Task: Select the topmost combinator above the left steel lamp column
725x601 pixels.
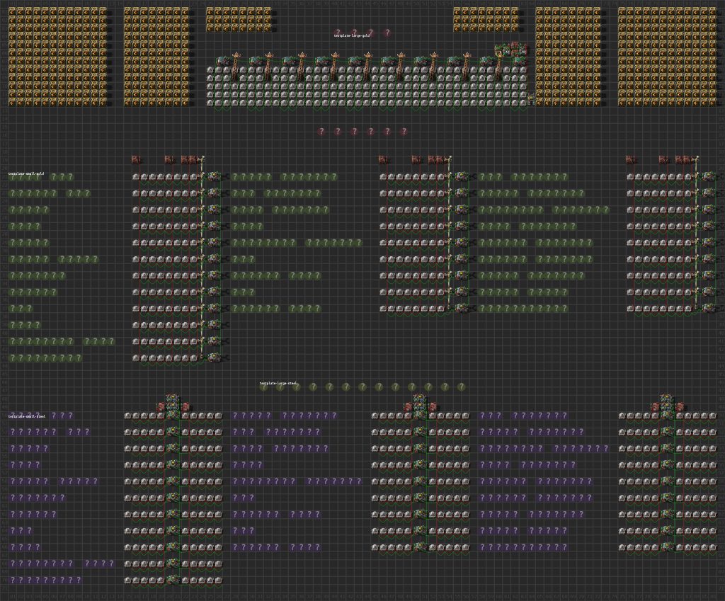Action: click(173, 399)
